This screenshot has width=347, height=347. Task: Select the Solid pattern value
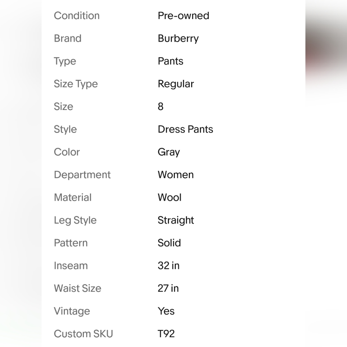click(169, 243)
